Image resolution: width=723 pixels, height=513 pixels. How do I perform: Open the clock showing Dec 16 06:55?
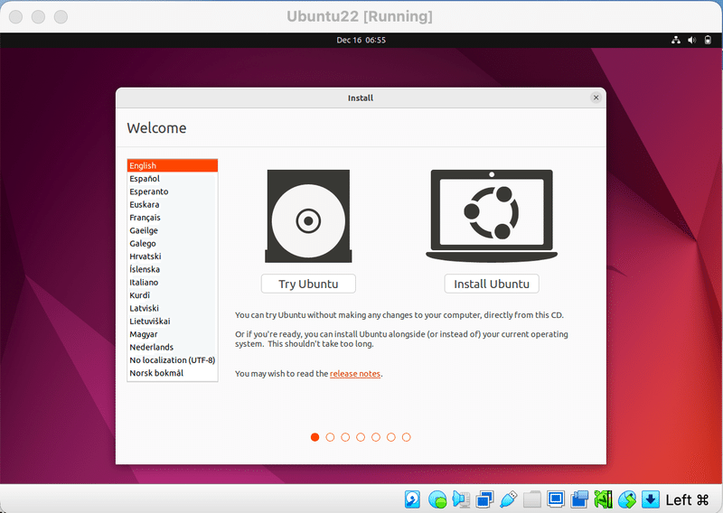(361, 40)
